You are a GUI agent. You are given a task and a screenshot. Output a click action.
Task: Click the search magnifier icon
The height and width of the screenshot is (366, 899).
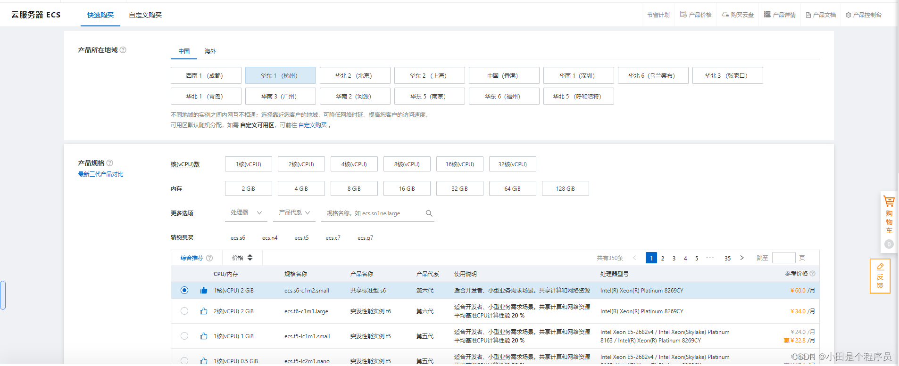[x=429, y=213]
